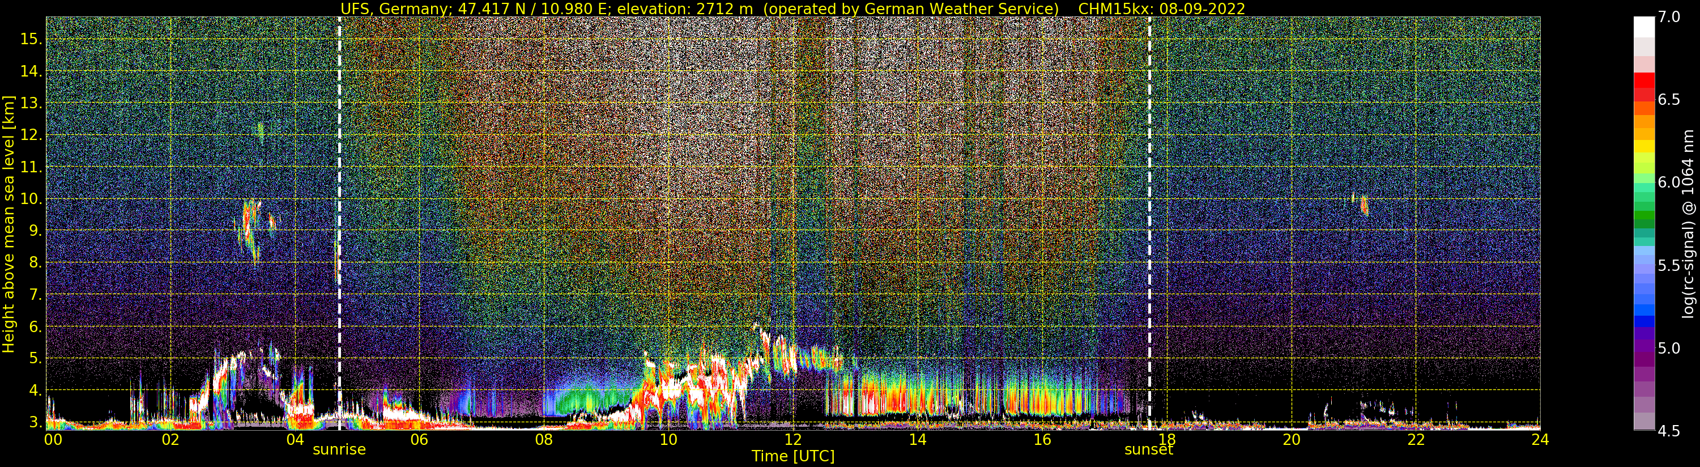Click the x-axis tick label '14'
Image resolution: width=1700 pixels, height=467 pixels.
coord(917,440)
